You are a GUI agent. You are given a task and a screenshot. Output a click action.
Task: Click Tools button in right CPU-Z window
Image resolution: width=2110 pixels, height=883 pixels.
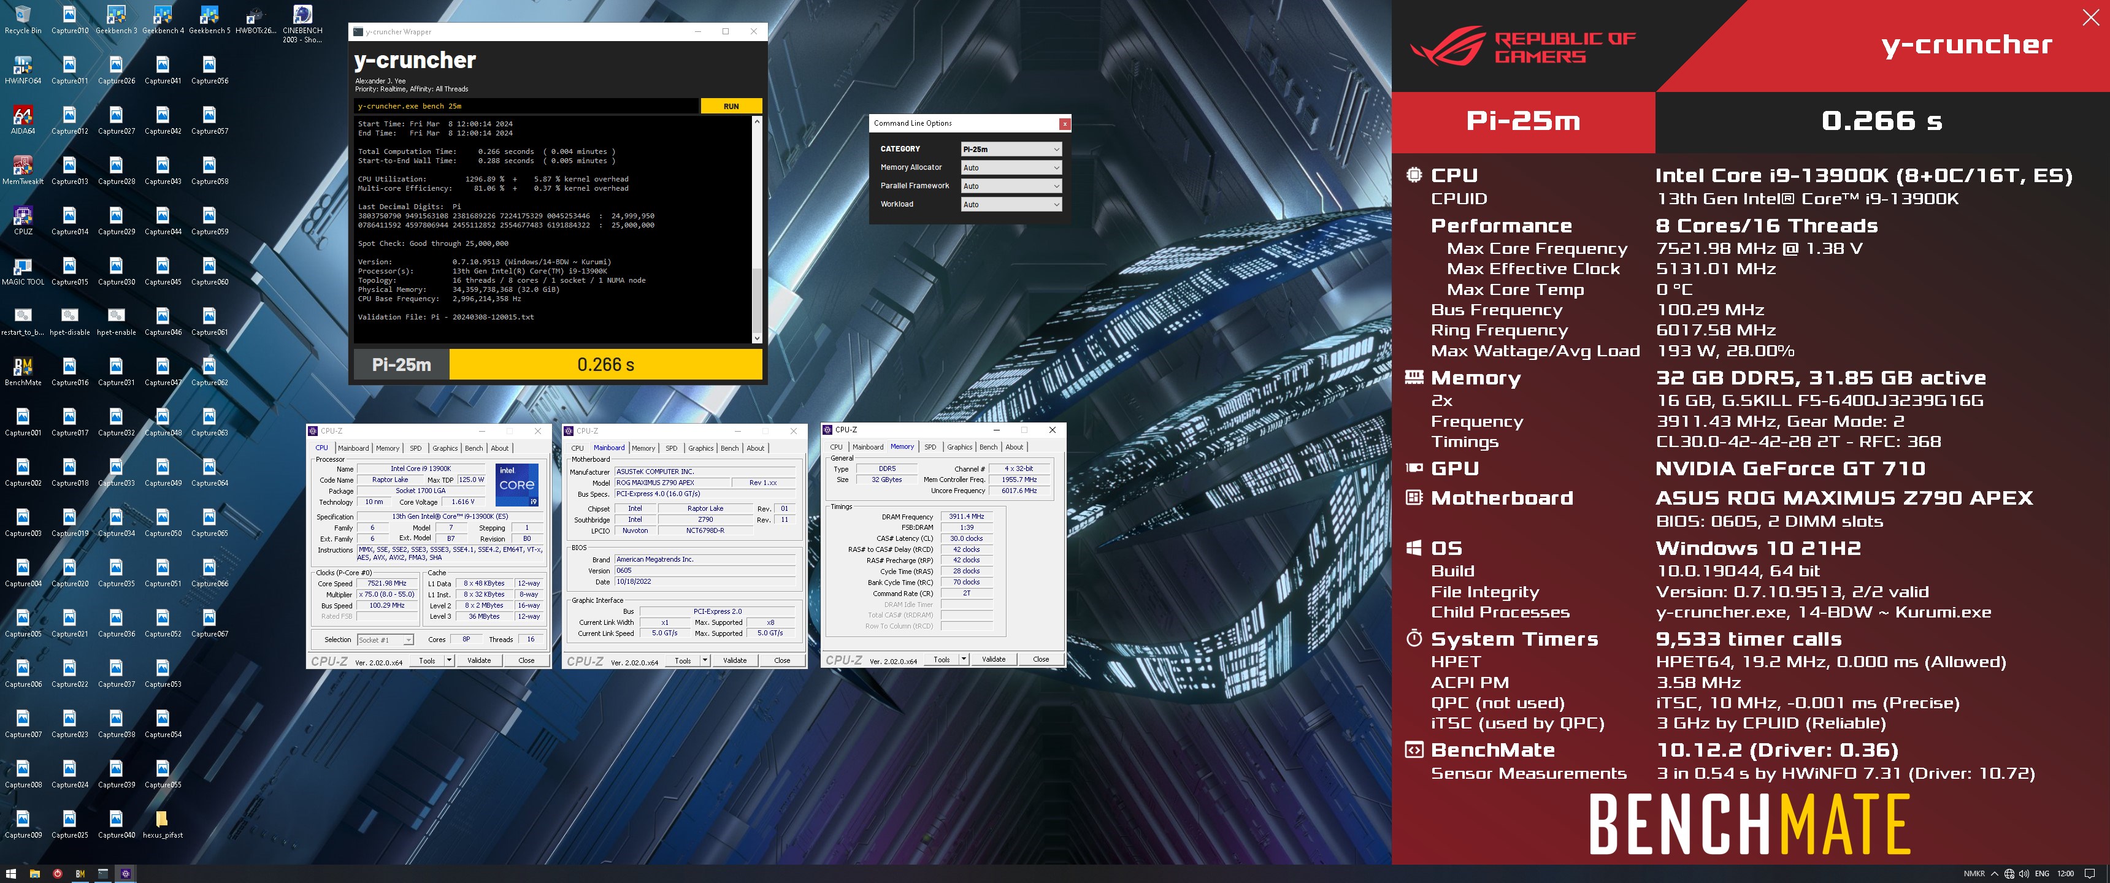[x=941, y=659]
